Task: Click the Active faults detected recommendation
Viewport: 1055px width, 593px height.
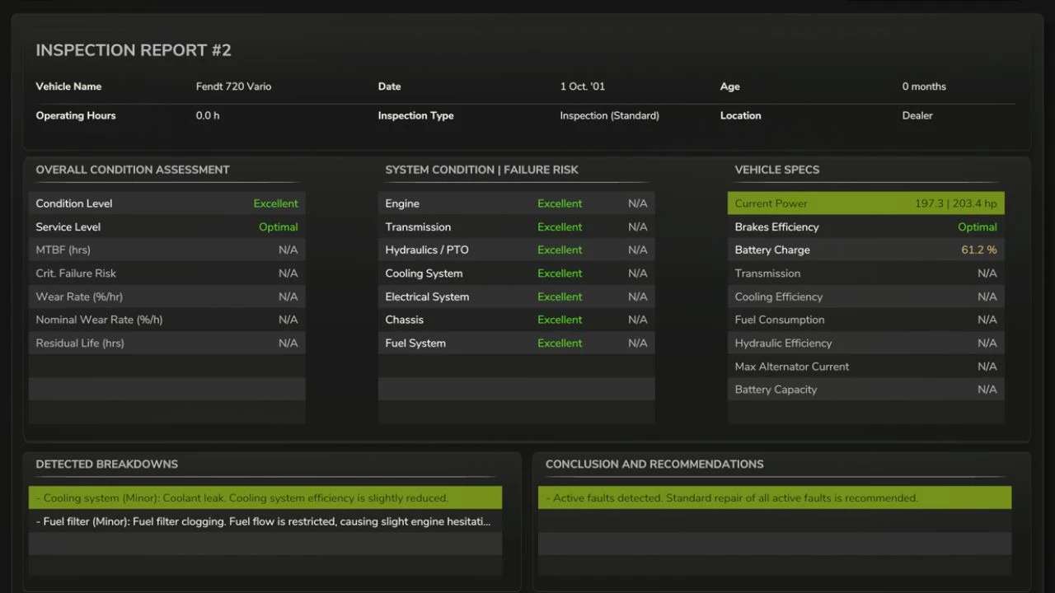Action: click(775, 497)
